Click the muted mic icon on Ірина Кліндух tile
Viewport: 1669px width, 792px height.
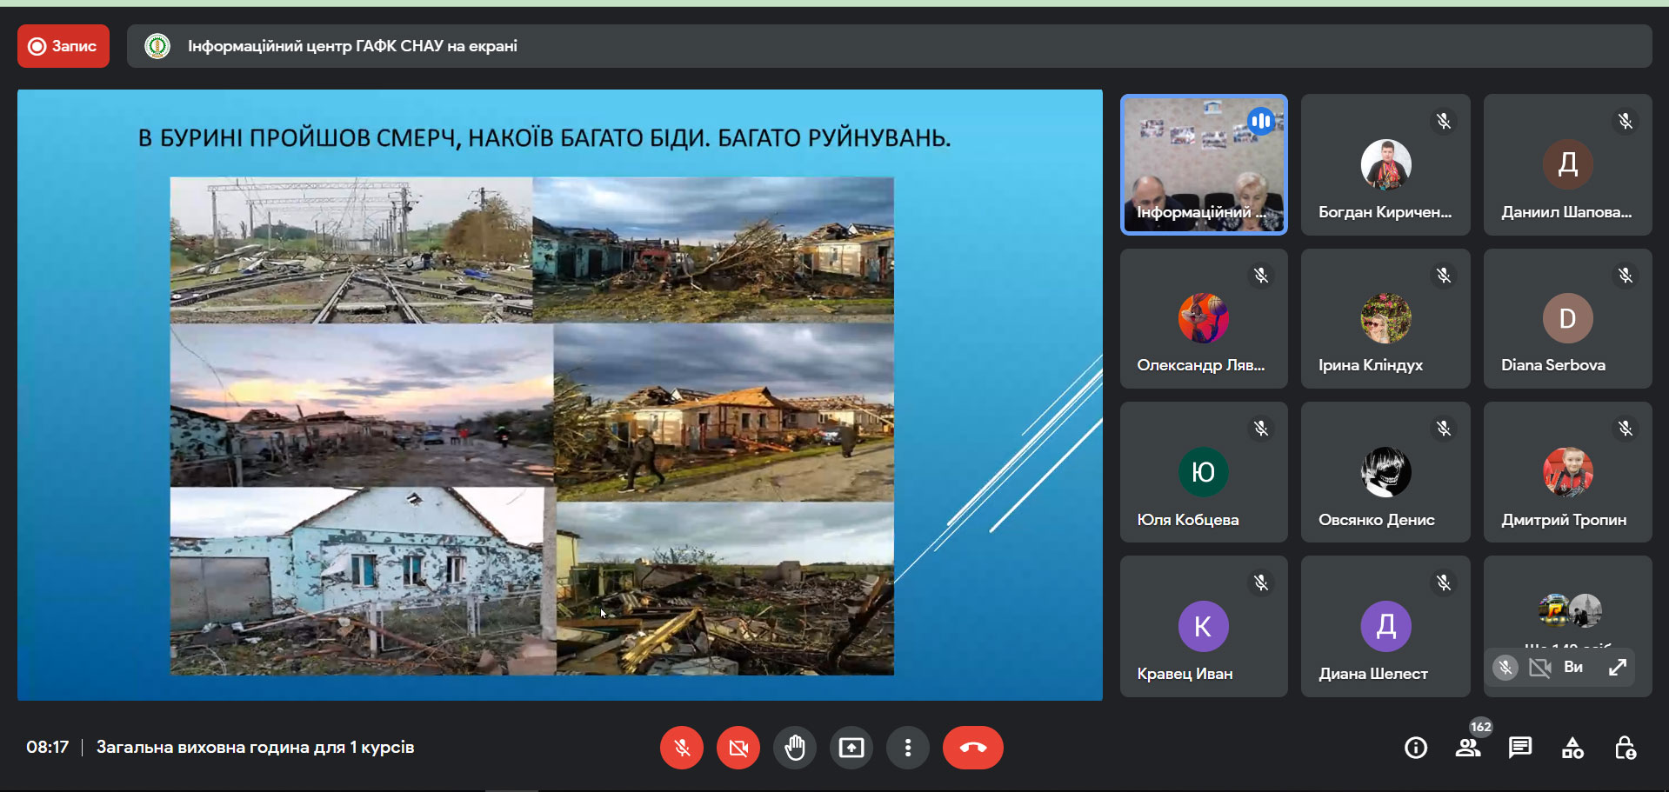(x=1444, y=276)
